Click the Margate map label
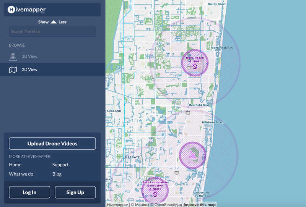This screenshot has width=306, height=207. pos(132,157)
